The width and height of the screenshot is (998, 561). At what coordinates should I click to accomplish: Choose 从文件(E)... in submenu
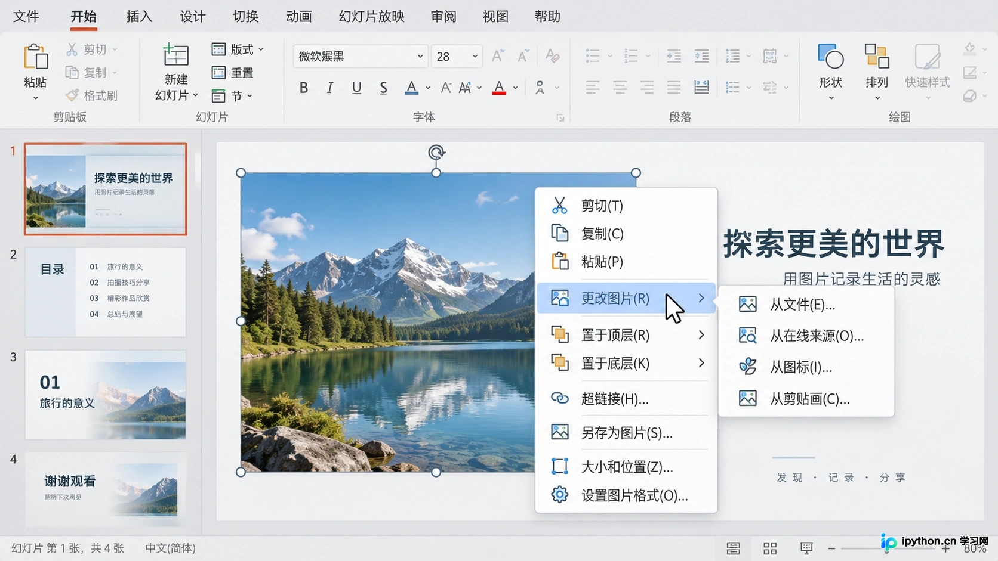click(x=806, y=305)
